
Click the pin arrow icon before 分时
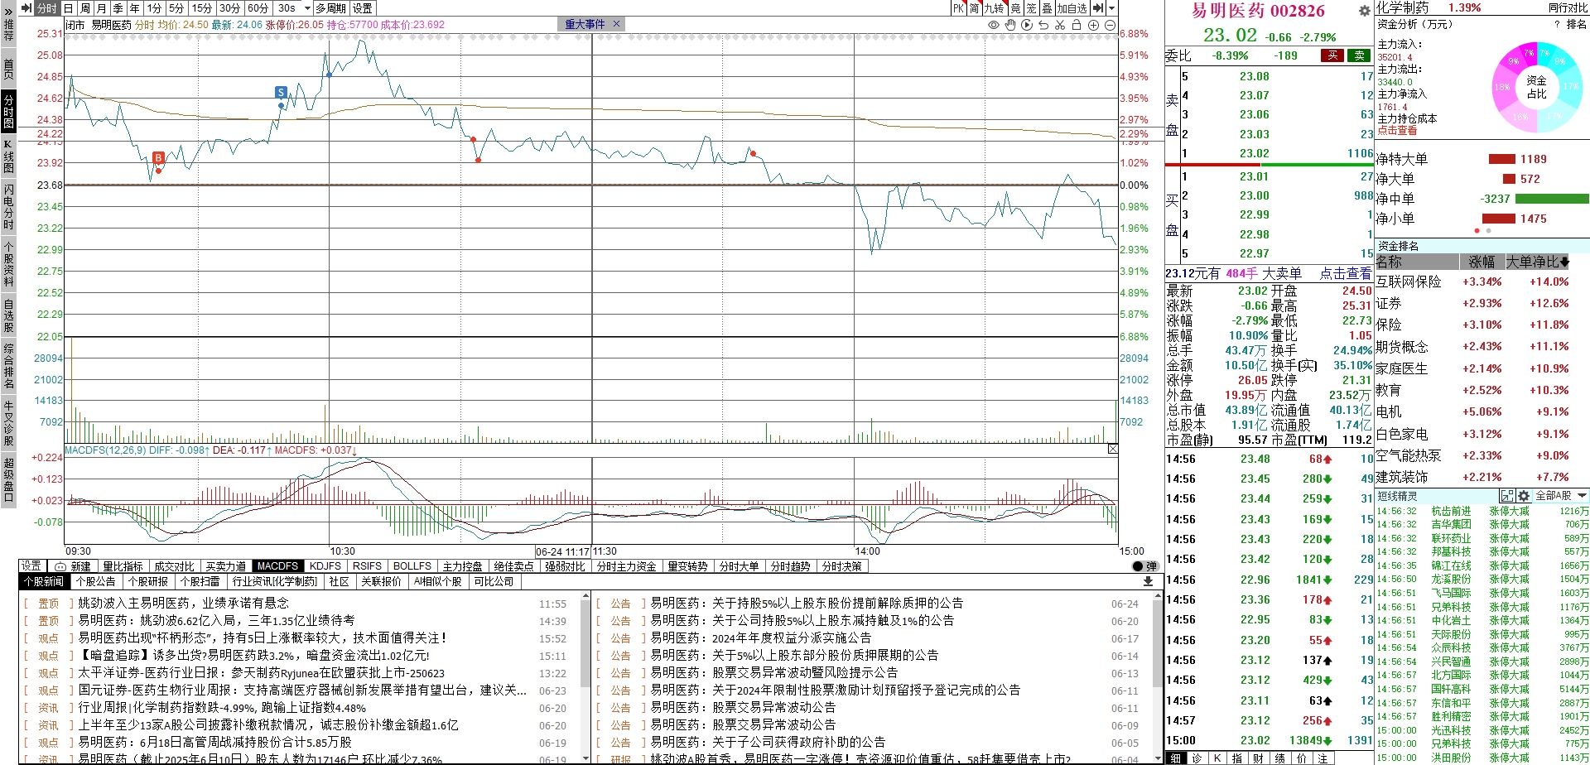point(26,8)
